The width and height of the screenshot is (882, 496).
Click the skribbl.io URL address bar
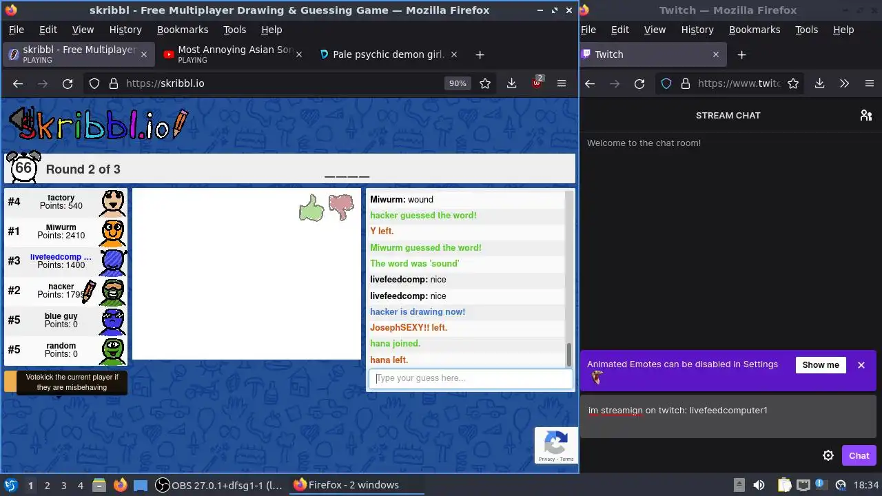click(x=283, y=83)
